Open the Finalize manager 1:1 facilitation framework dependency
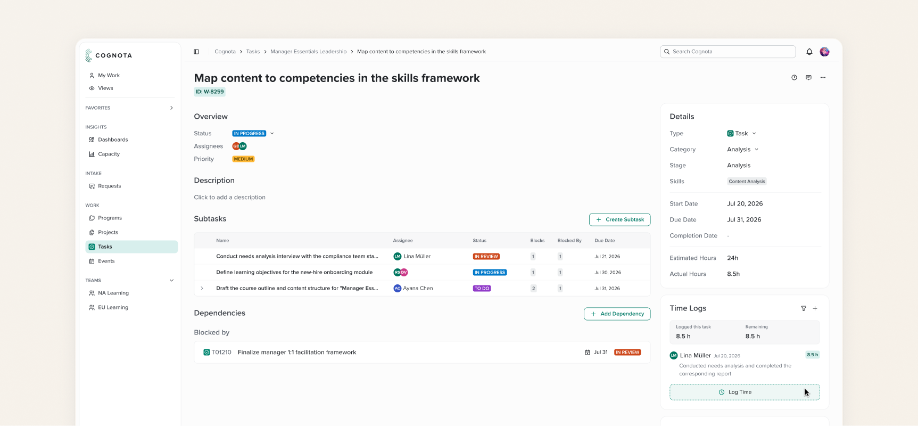Image resolution: width=918 pixels, height=426 pixels. point(422,353)
